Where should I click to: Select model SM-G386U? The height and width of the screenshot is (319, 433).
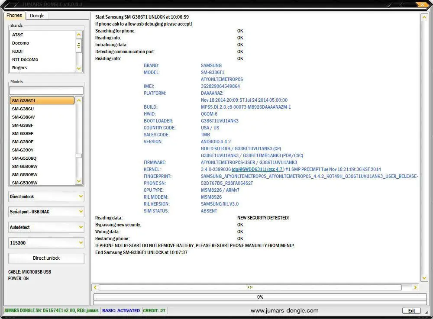42,109
